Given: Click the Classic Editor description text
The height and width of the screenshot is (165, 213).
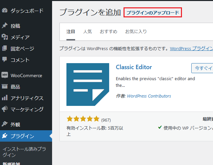Looking at the screenshot, I should click(x=155, y=82).
